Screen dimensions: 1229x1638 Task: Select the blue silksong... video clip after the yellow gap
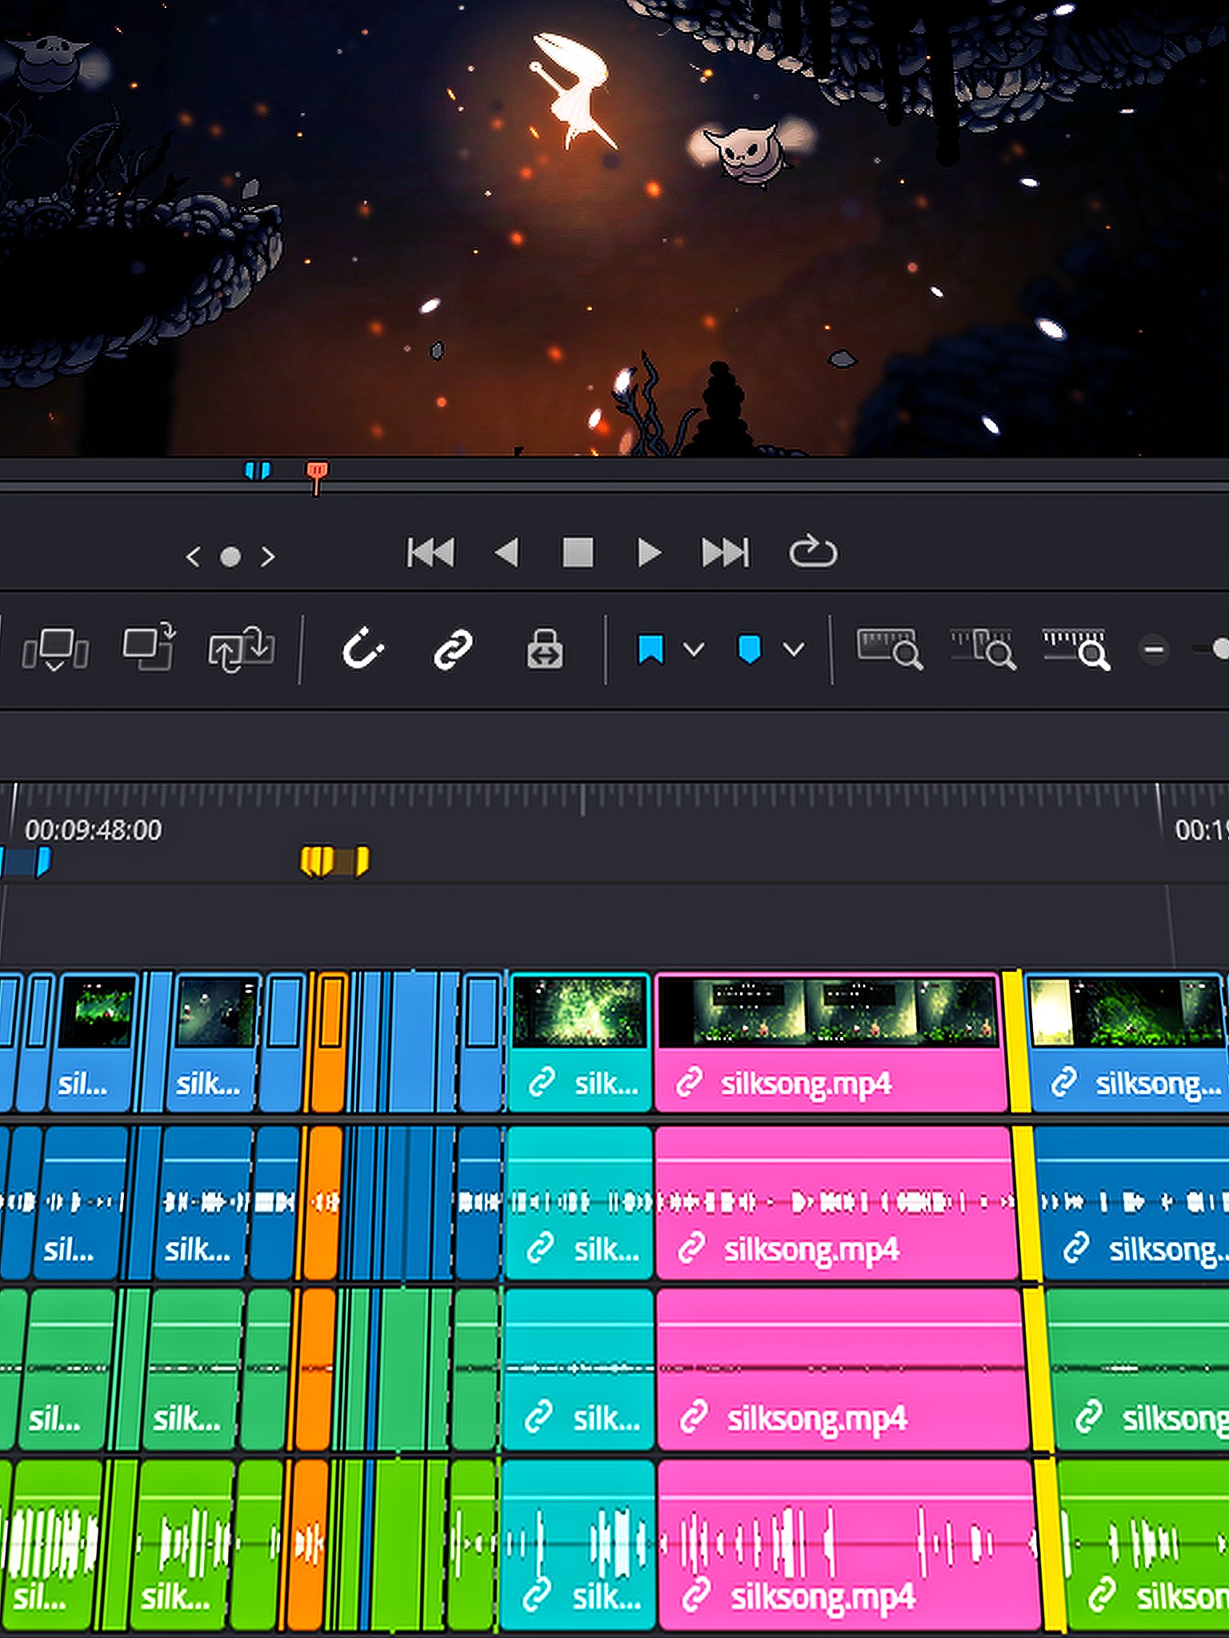(1127, 1042)
